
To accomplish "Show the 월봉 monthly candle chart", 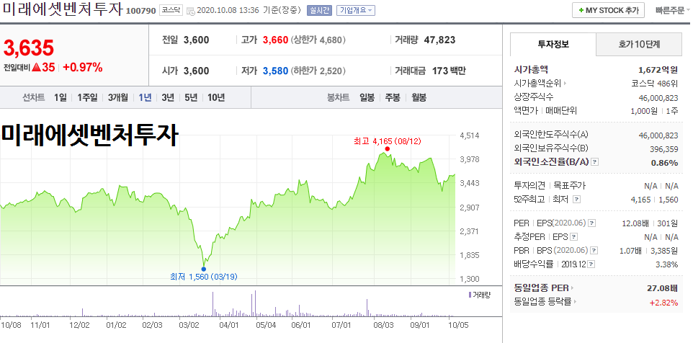I will [x=419, y=98].
